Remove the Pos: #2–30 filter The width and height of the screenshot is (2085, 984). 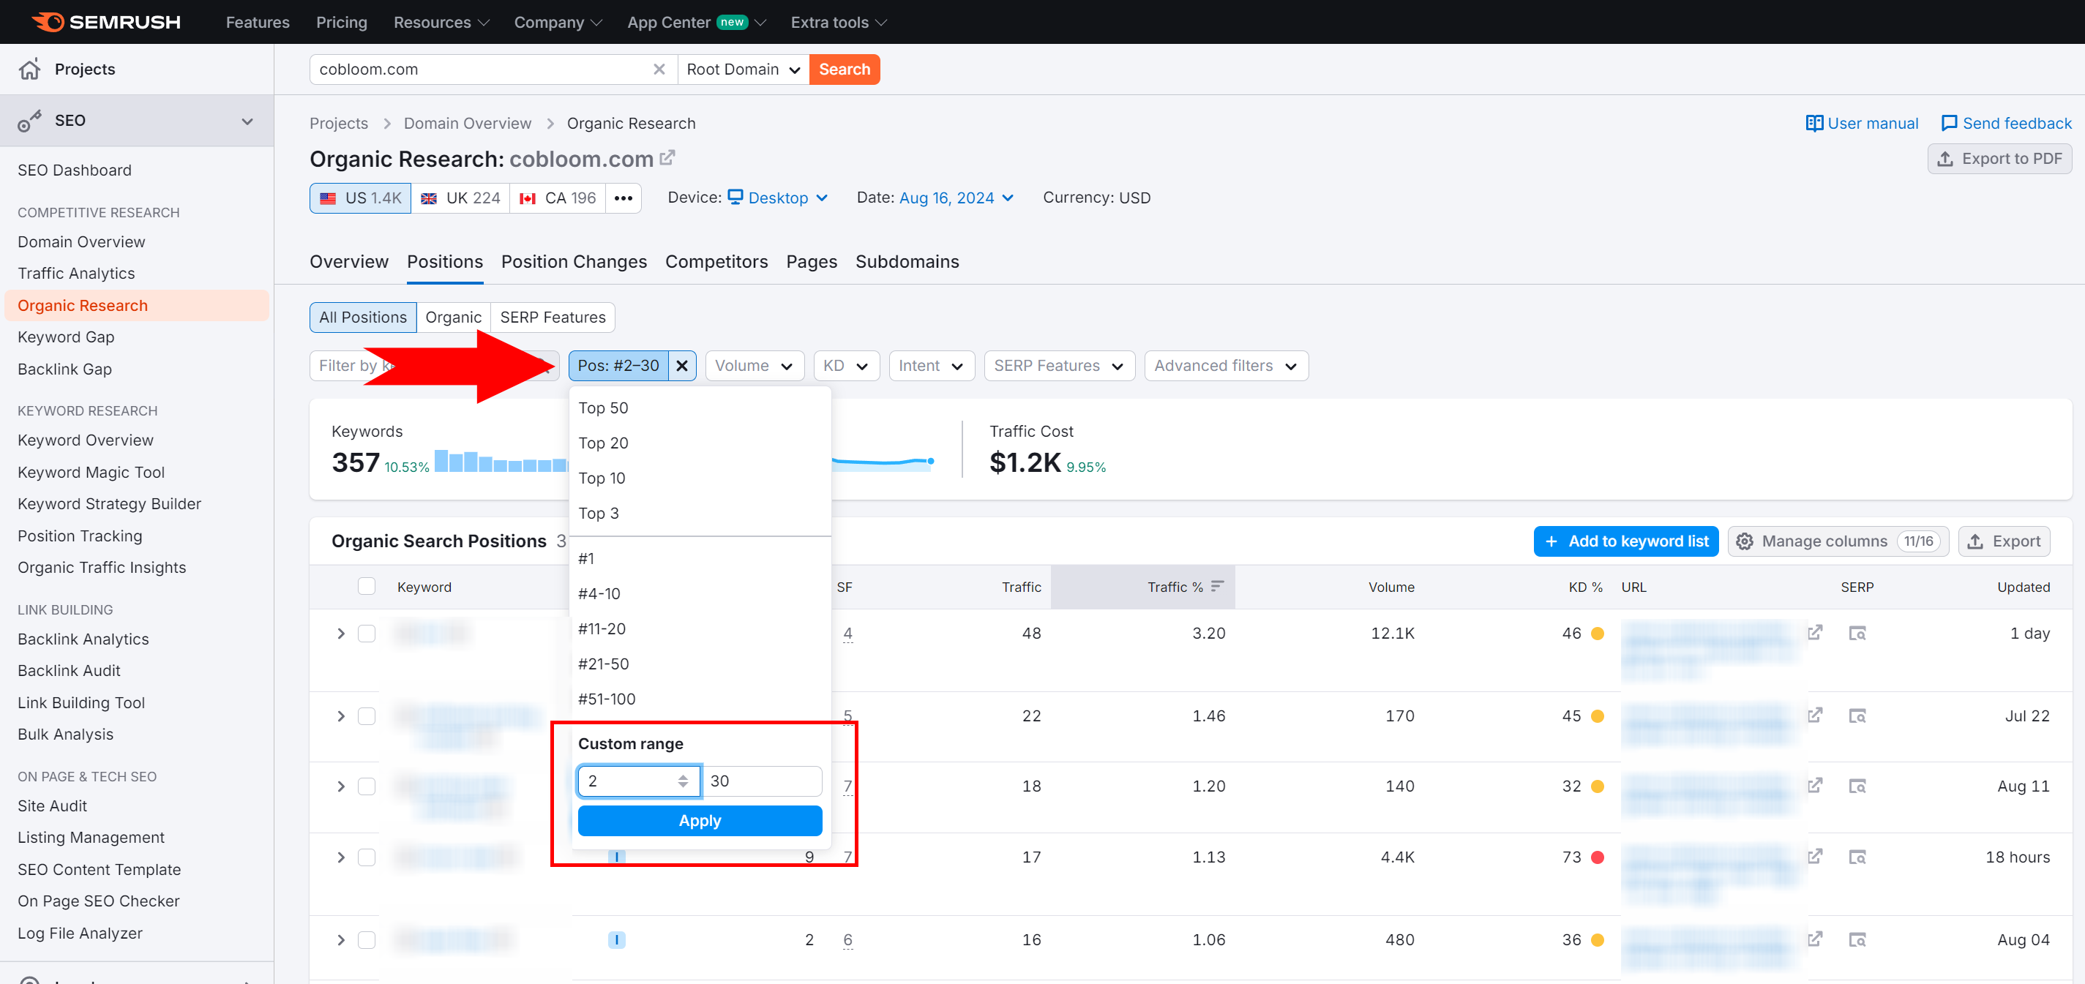click(x=682, y=366)
